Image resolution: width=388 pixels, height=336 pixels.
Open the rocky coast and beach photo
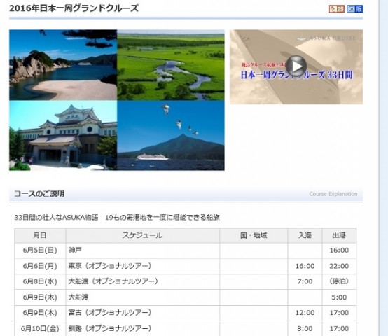(x=63, y=65)
